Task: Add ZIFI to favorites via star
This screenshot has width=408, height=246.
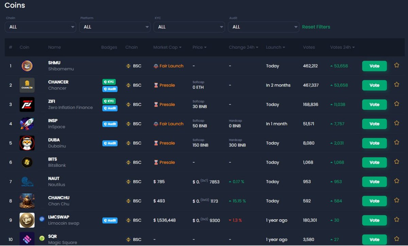Action: (x=396, y=104)
